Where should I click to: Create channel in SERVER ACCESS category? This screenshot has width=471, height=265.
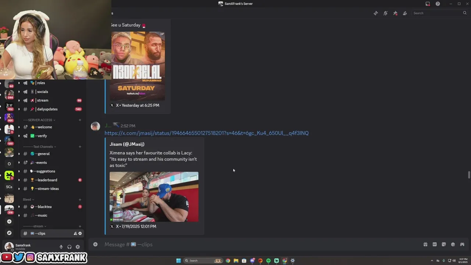[80, 120]
